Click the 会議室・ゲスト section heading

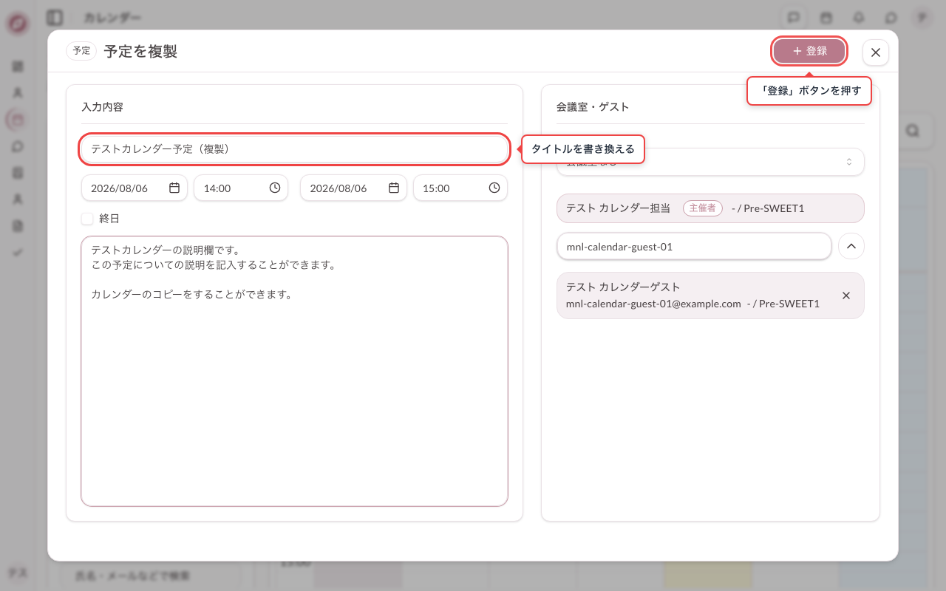593,106
